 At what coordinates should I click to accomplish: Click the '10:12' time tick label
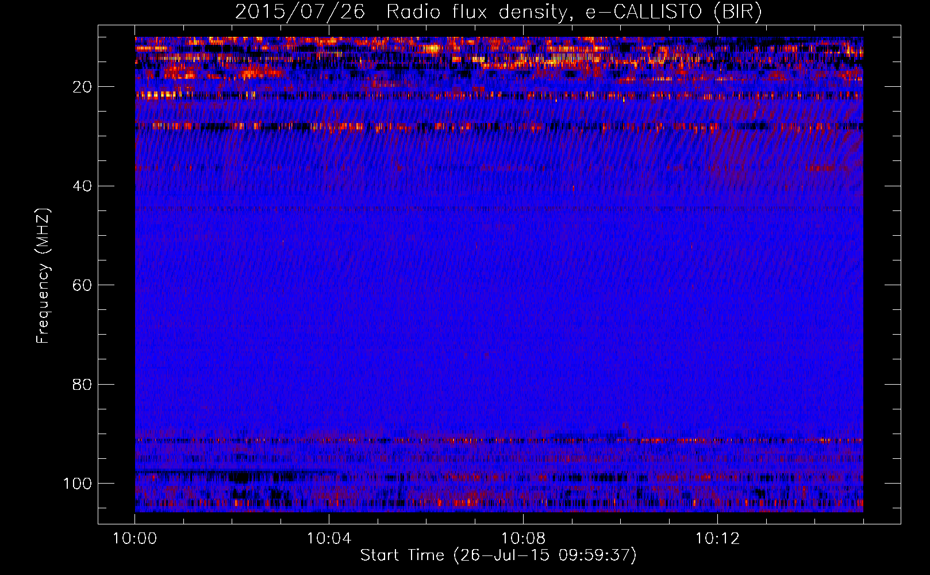[717, 539]
